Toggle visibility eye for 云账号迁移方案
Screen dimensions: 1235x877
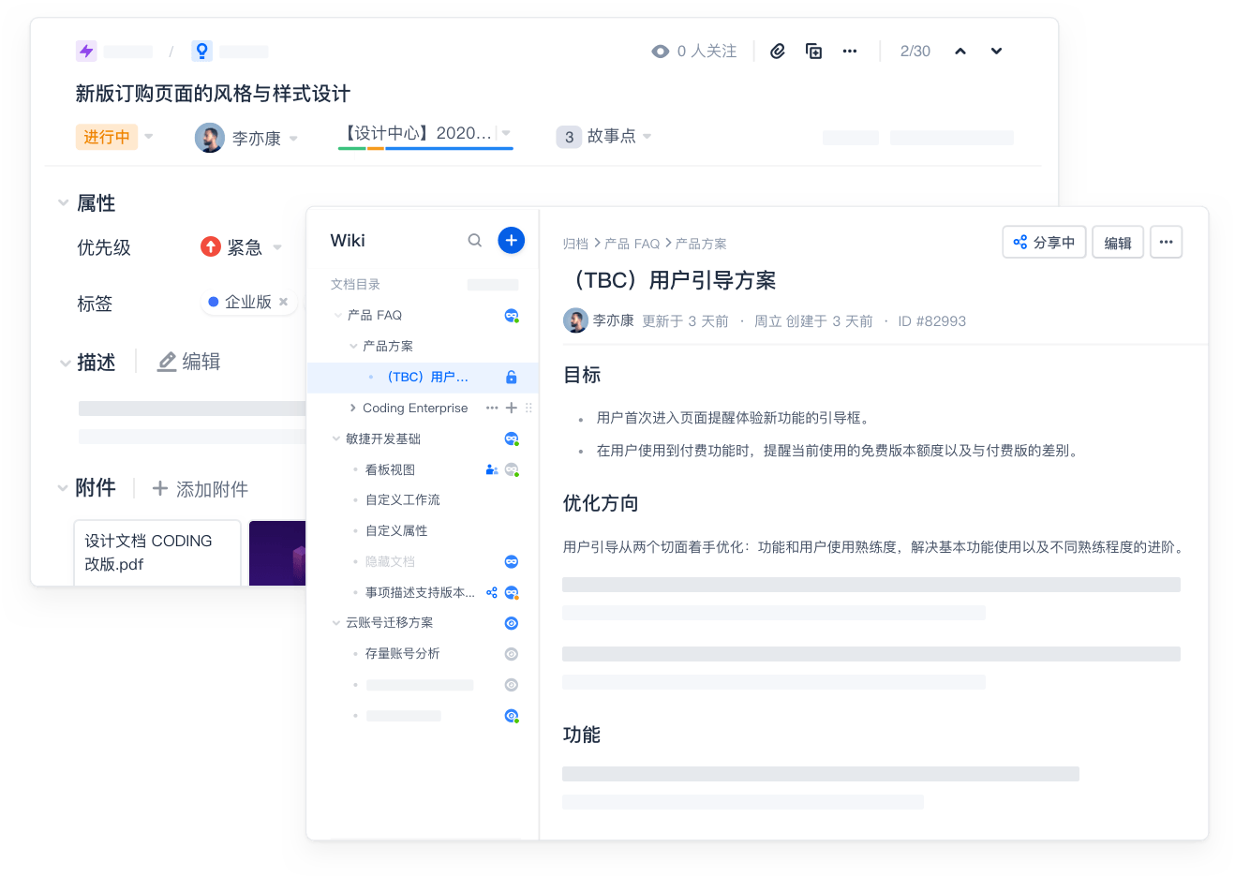(512, 623)
